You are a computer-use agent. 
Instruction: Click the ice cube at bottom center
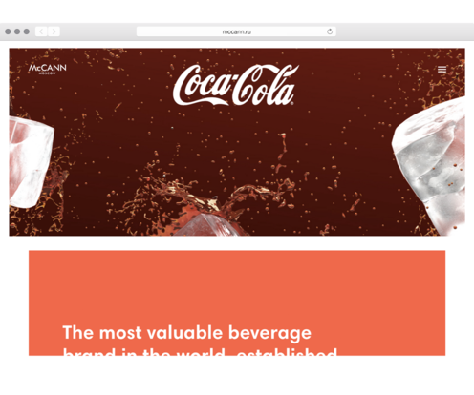(x=208, y=225)
